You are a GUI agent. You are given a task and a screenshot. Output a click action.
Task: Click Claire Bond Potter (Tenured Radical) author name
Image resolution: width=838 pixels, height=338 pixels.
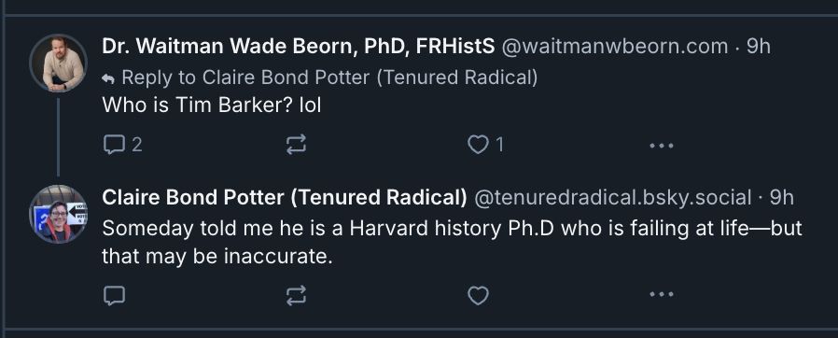(x=285, y=198)
